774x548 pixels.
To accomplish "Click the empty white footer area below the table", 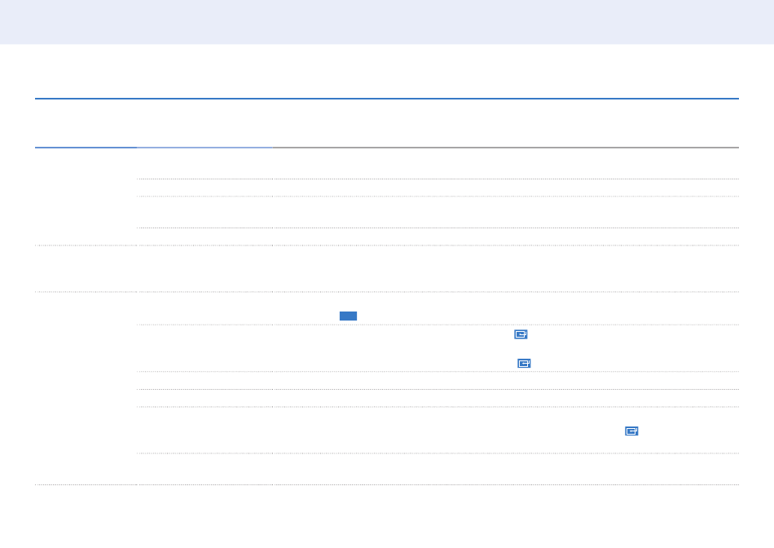I will pos(387,517).
